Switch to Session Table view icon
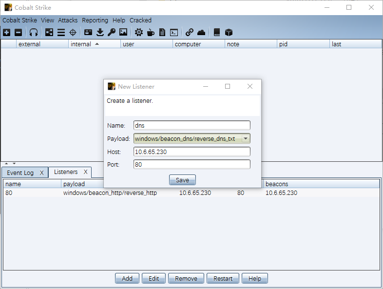Image resolution: width=383 pixels, height=289 pixels. pos(61,32)
